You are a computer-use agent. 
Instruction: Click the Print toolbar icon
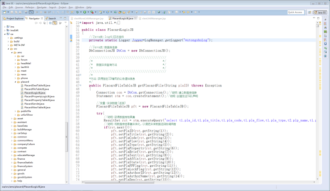point(20,12)
